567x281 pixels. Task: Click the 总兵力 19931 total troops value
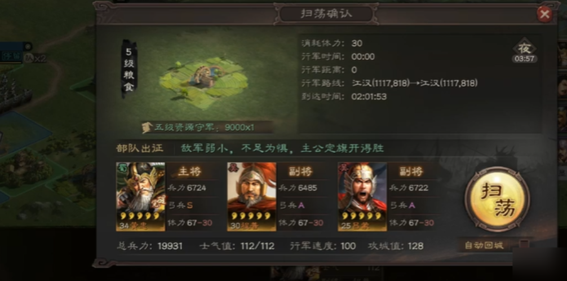click(170, 246)
